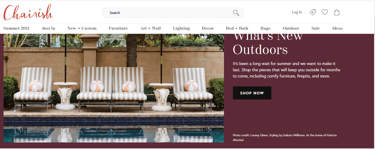Image resolution: width=375 pixels, height=149 pixels.
Task: Open the Furniture category
Action: click(x=118, y=28)
